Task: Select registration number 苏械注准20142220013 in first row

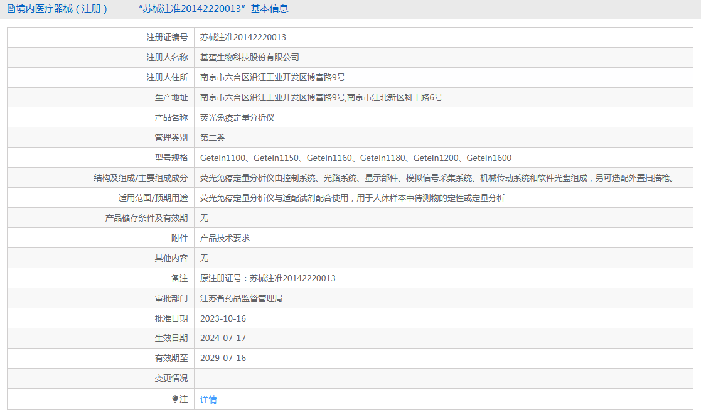Action: tap(243, 38)
